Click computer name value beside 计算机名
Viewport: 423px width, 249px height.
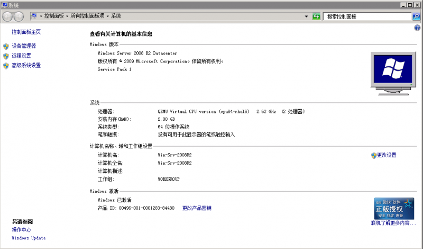click(x=174, y=155)
